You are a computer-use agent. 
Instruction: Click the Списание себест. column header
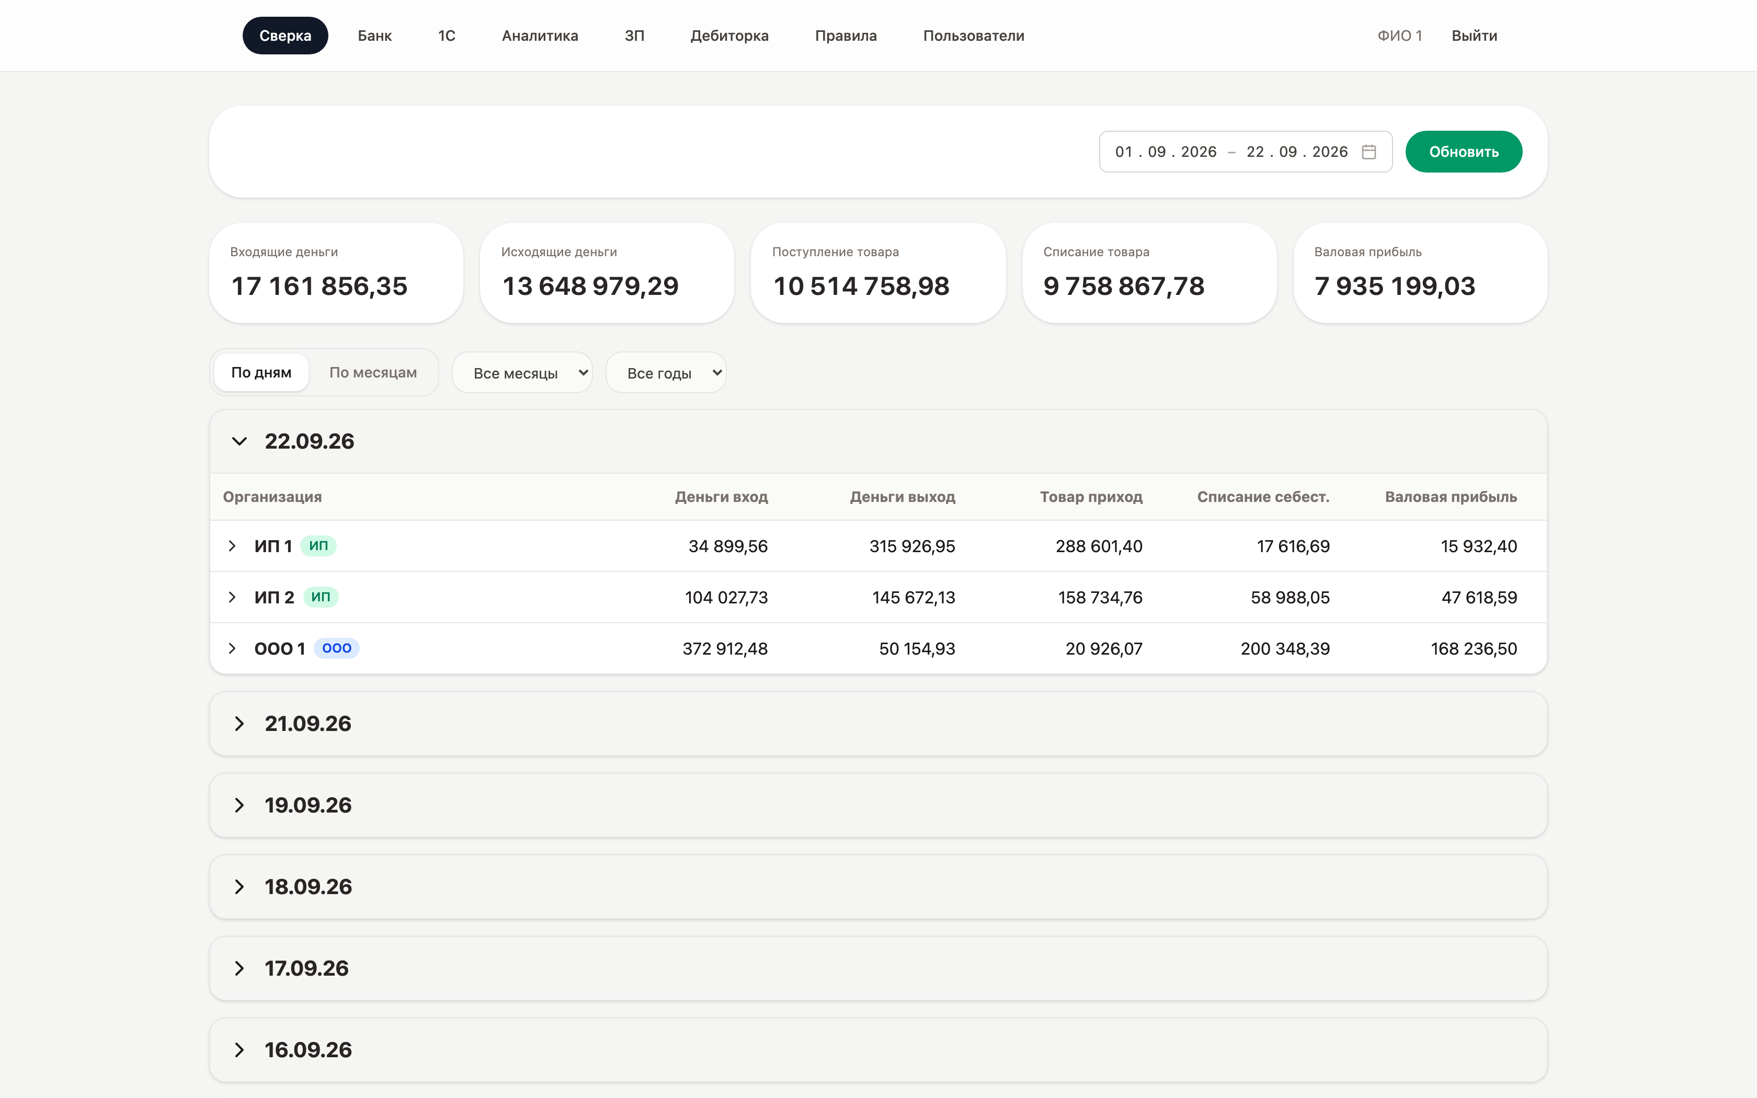tap(1263, 497)
